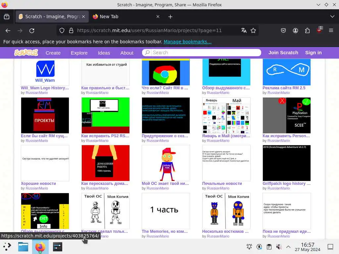339x254 pixels.
Task: Open the green PS2 project thumbnail
Action: [x=106, y=115]
